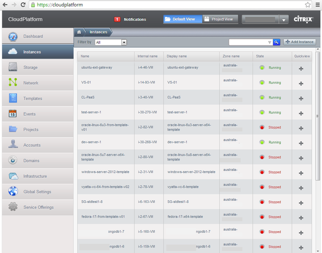The width and height of the screenshot is (322, 253).
Task: Expand the user account dropdown arrow
Action: coord(284,20)
